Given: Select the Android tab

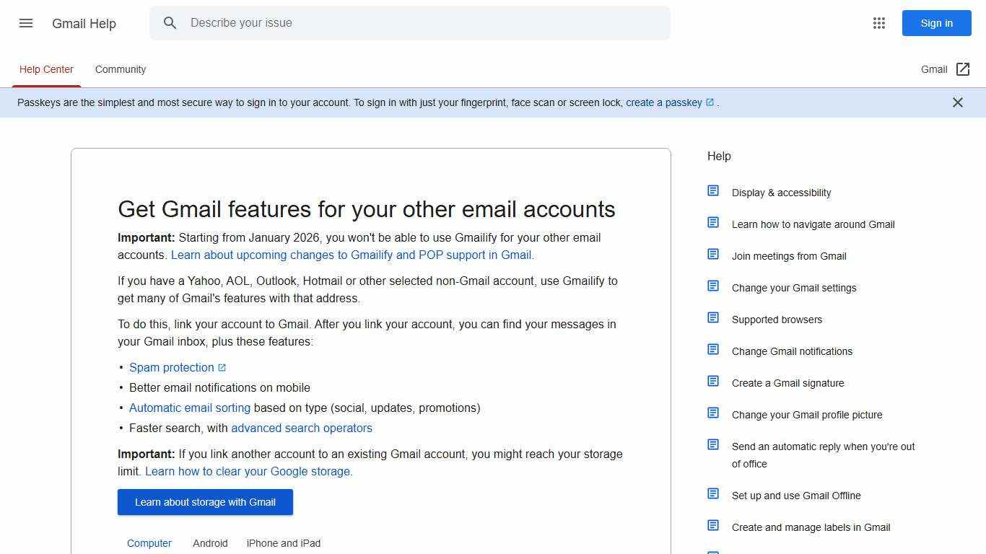Looking at the screenshot, I should coord(210,543).
